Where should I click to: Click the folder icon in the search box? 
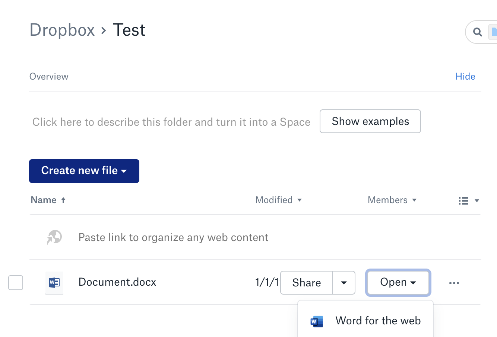pos(493,32)
